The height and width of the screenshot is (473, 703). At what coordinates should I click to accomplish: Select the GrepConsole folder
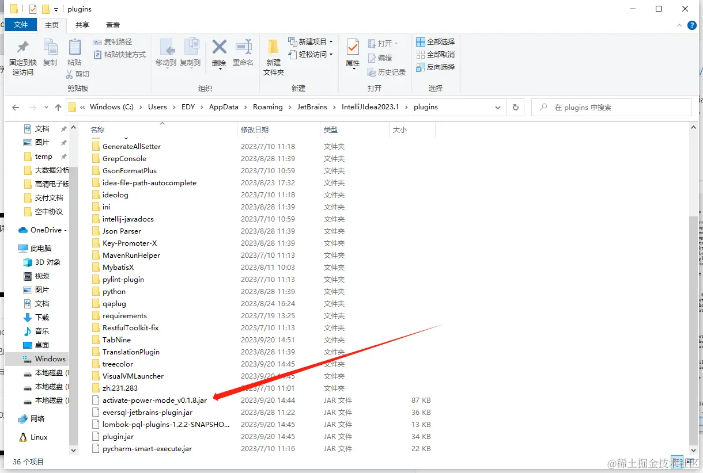click(x=124, y=158)
